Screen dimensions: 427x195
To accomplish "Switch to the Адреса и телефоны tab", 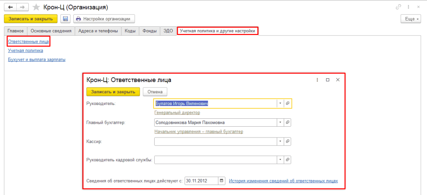I will click(98, 31).
